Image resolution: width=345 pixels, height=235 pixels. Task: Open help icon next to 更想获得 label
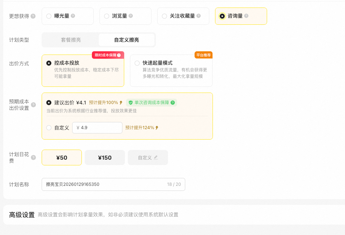(33, 16)
